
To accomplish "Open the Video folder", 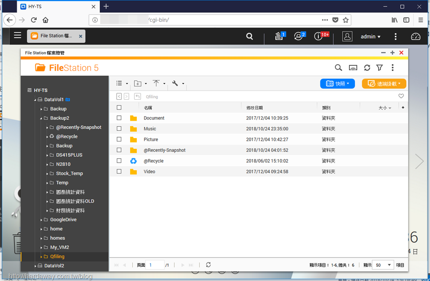I will pos(149,172).
